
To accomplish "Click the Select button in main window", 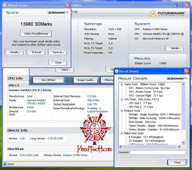I will click(66, 70).
